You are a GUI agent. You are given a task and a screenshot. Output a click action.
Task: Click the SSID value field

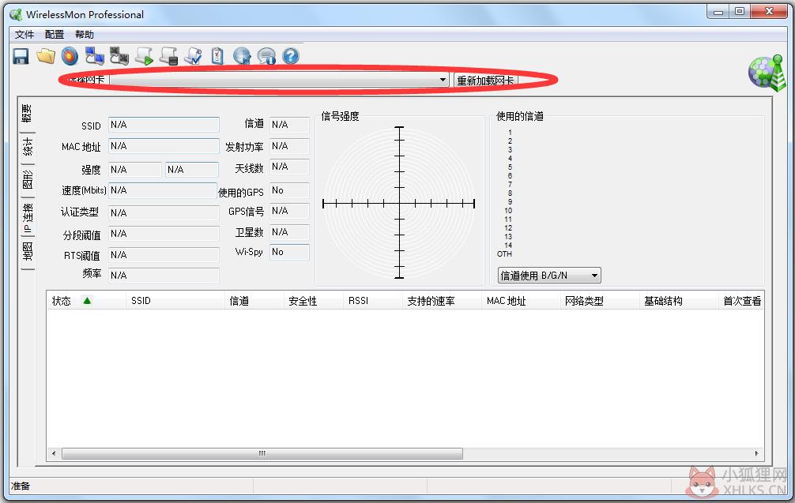point(164,125)
